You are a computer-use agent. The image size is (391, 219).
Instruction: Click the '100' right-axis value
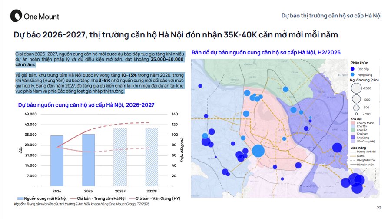click(x=175, y=135)
